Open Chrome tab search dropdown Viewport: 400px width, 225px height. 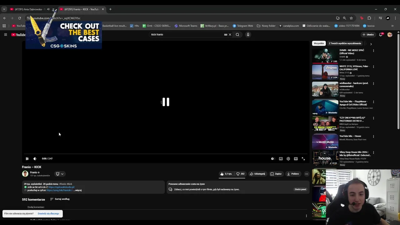pyautogui.click(x=4, y=9)
